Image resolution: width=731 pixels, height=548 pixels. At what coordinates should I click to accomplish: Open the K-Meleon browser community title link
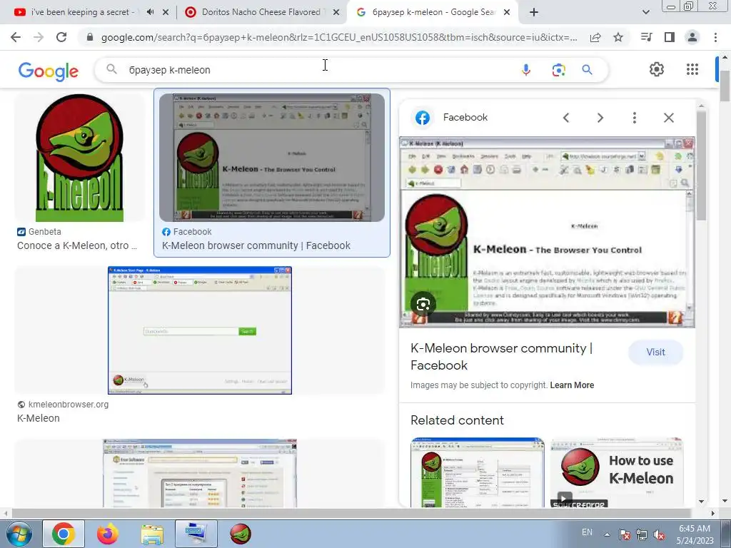[x=501, y=357]
